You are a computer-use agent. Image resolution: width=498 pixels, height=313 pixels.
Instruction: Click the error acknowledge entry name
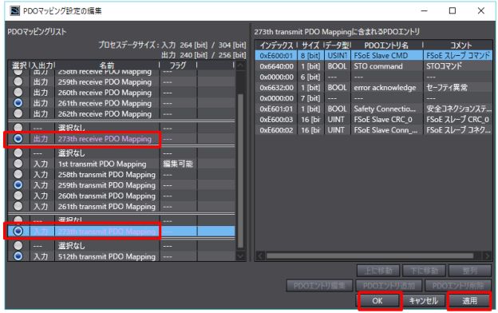(385, 87)
